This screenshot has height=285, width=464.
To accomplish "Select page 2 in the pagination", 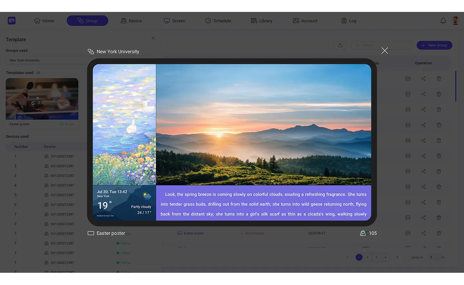I will pos(368,257).
